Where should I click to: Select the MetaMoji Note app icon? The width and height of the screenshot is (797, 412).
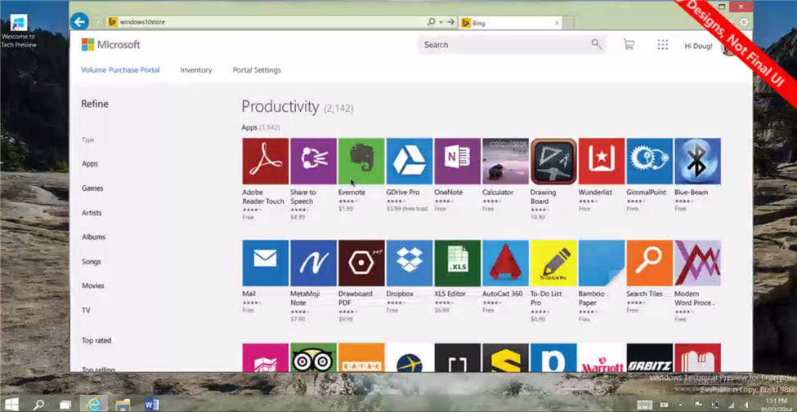(x=313, y=263)
